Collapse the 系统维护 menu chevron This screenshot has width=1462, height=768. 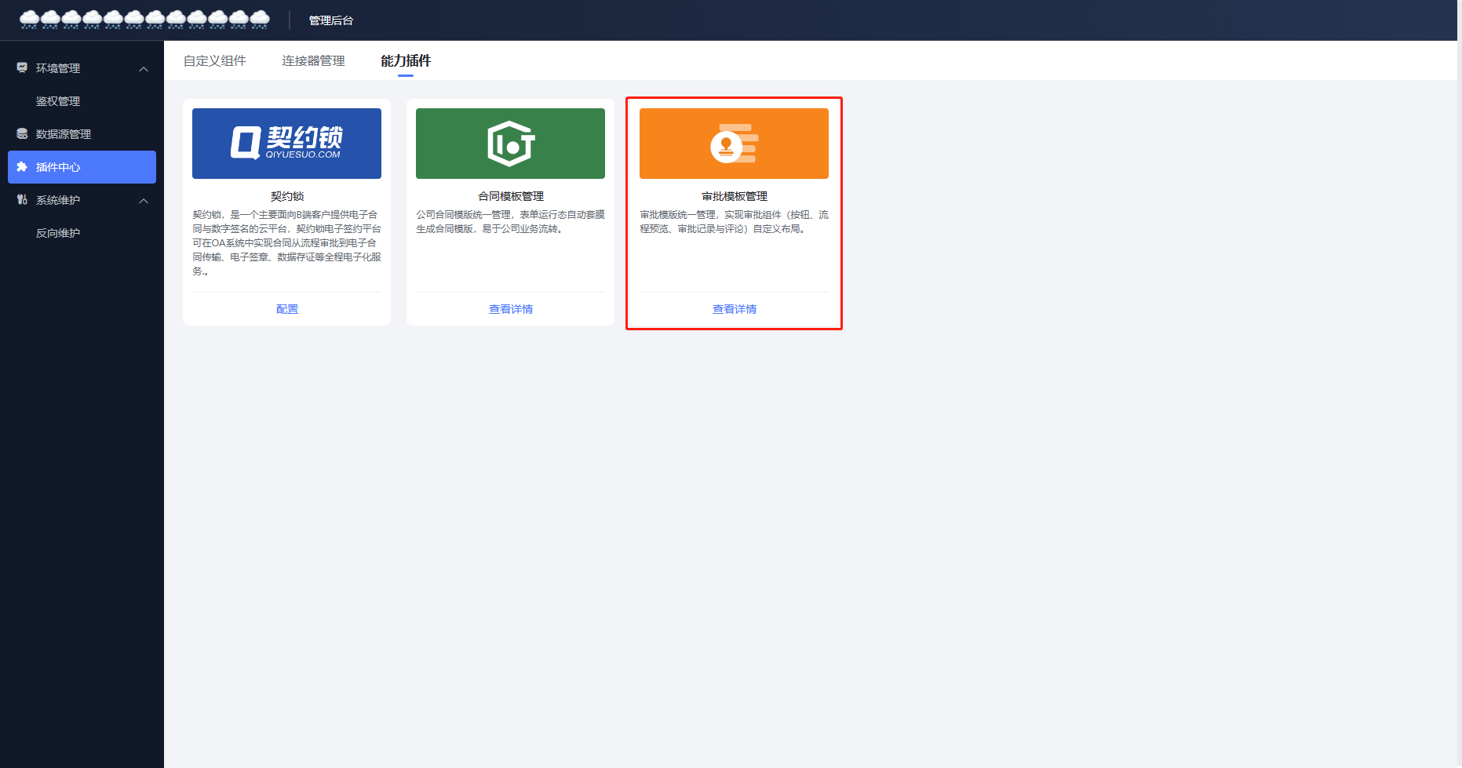144,201
